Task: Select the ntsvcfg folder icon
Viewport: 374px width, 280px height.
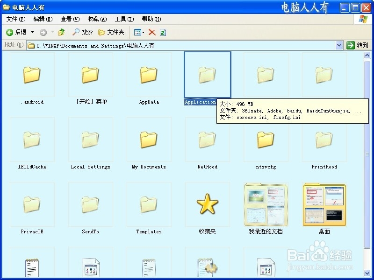Action: pos(266,140)
